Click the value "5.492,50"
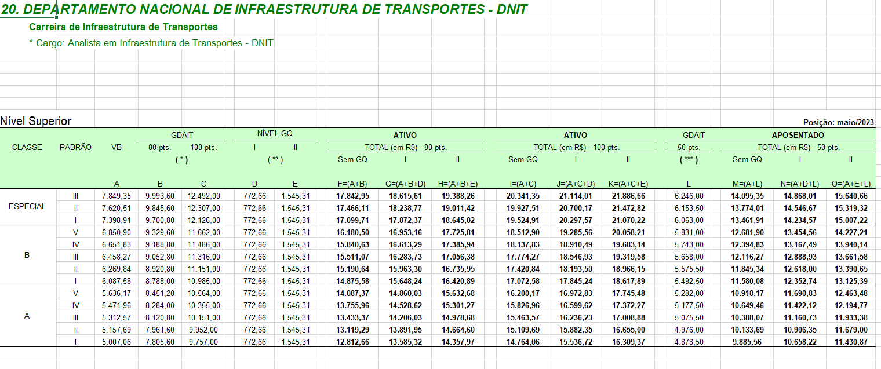The height and width of the screenshot is (369, 881). click(689, 281)
